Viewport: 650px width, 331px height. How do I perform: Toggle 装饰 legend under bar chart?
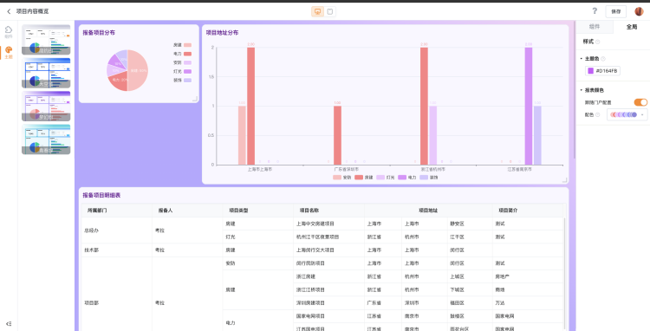pyautogui.click(x=429, y=178)
